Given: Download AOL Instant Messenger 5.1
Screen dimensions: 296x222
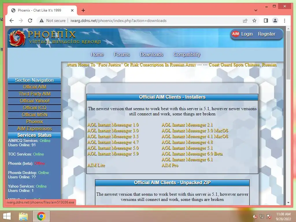Looking at the screenshot, I should point(187,148).
